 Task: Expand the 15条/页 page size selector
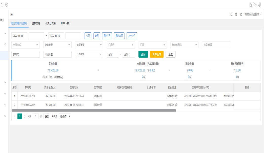[x=65, y=116]
